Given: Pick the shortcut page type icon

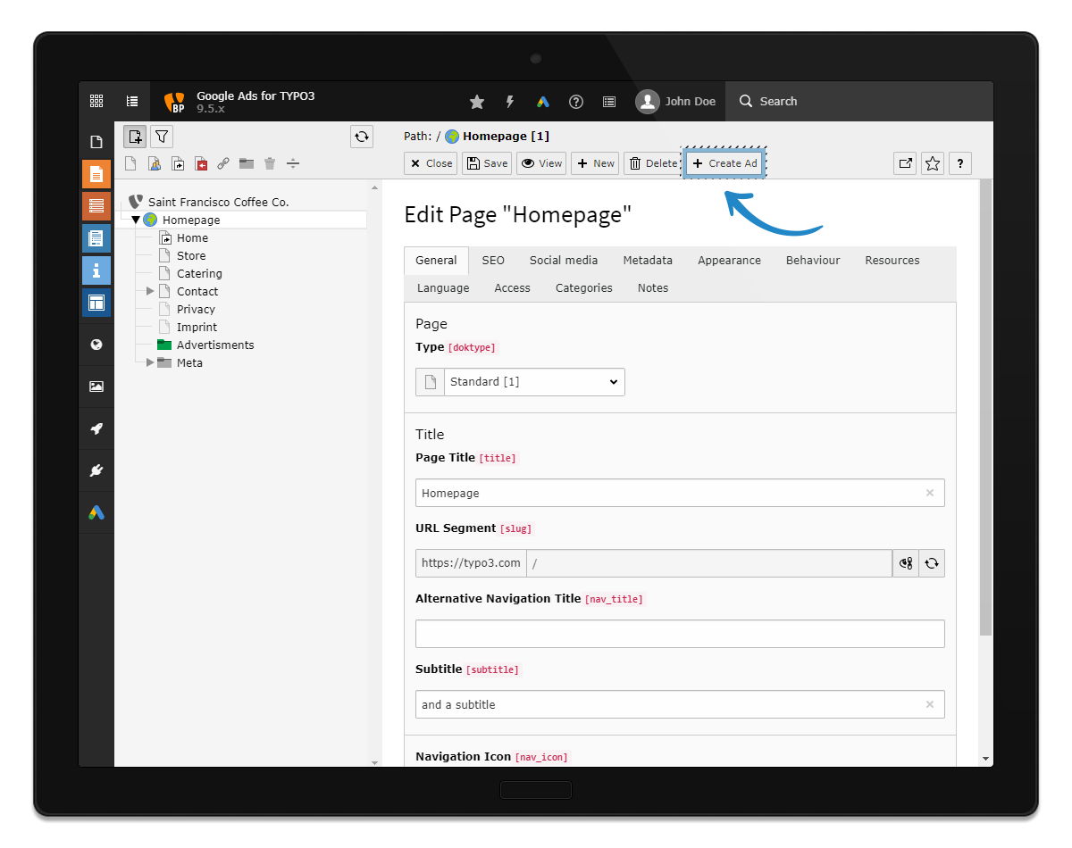Looking at the screenshot, I should 177,163.
